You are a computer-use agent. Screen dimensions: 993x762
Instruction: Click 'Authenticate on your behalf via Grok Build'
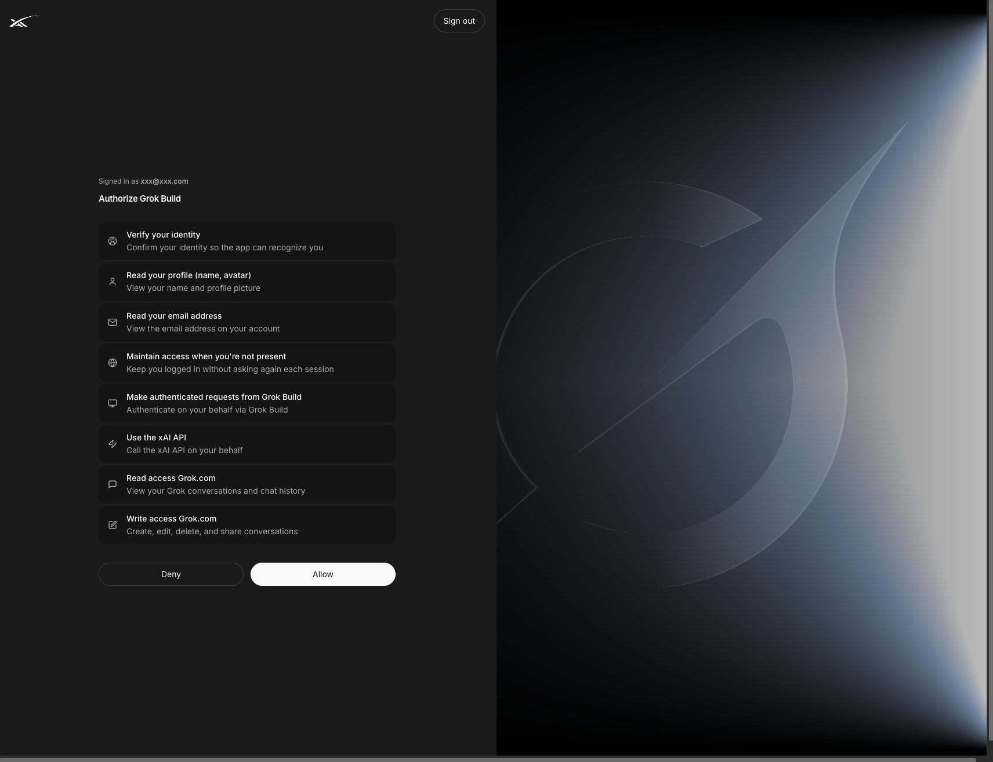(207, 410)
